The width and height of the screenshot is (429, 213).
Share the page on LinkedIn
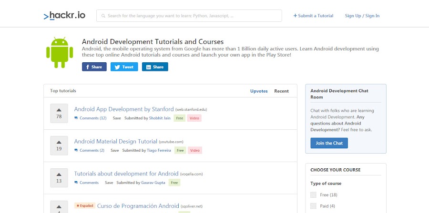coord(155,67)
